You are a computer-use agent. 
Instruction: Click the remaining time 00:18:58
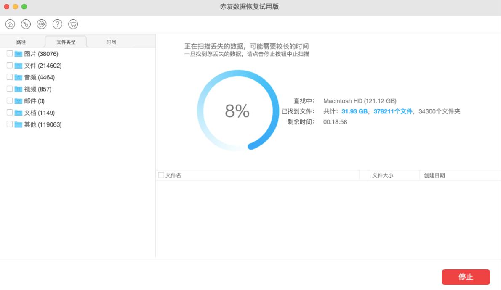pos(335,122)
